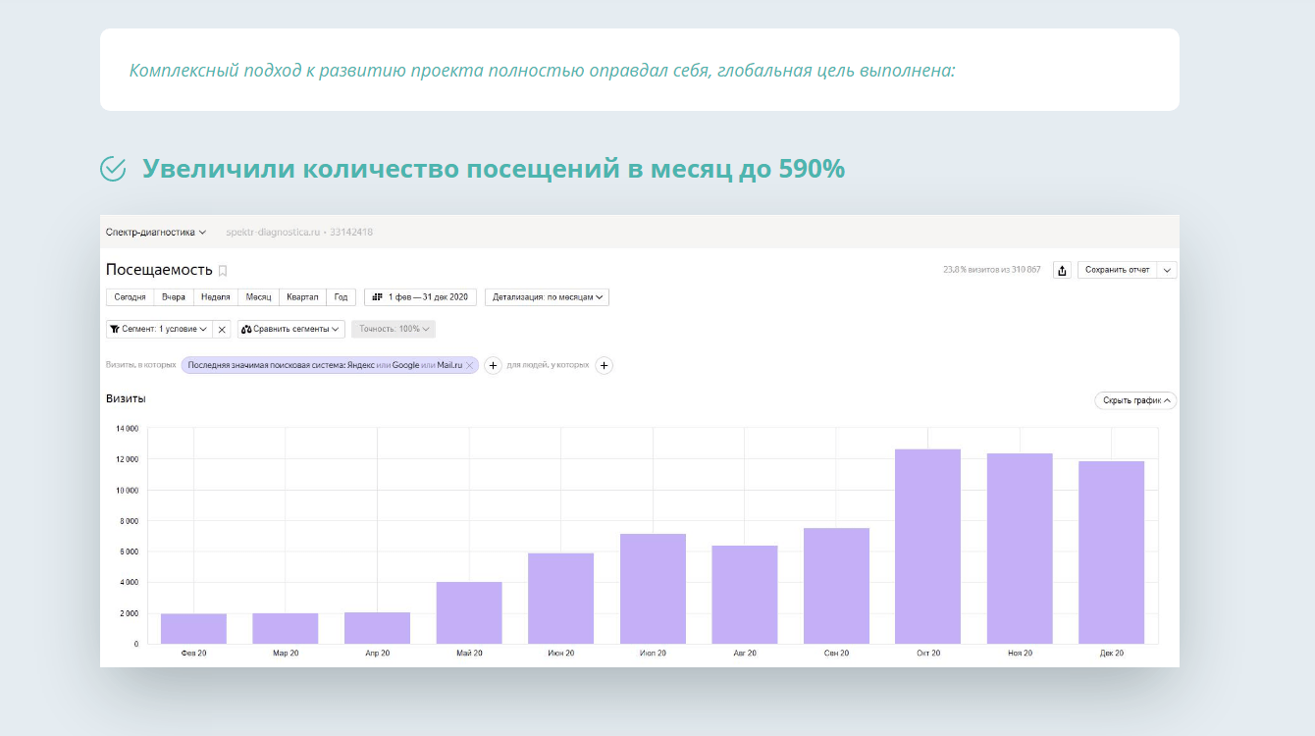The height and width of the screenshot is (736, 1315).
Task: Click the 4 000 axis label
Action: [x=130, y=583]
